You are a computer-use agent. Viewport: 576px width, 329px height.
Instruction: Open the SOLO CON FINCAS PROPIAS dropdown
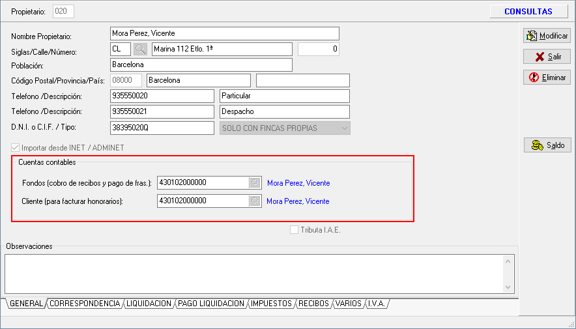click(285, 128)
